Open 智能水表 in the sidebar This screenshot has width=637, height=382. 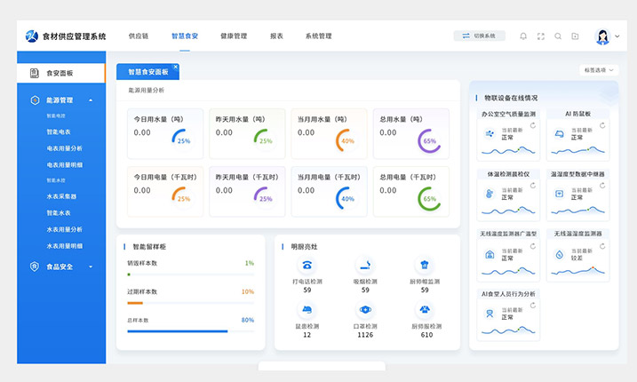pyautogui.click(x=59, y=213)
